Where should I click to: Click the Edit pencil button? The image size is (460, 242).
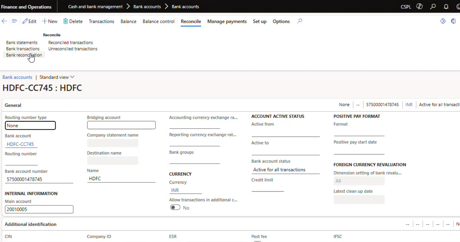pos(29,21)
